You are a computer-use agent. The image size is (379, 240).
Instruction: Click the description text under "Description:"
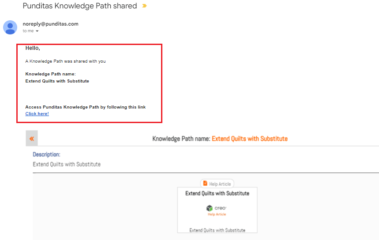tap(67, 164)
